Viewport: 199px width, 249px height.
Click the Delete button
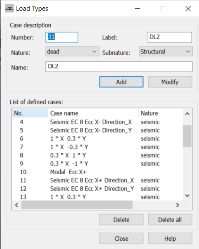click(121, 220)
